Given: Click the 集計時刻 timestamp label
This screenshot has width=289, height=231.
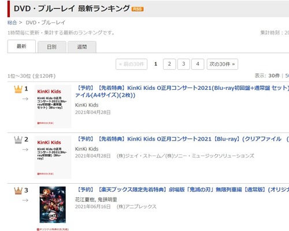Looking at the screenshot, I should (275, 33).
